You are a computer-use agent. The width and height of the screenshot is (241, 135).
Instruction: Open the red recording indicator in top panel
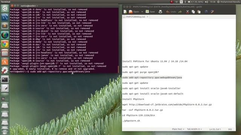tap(172, 2)
